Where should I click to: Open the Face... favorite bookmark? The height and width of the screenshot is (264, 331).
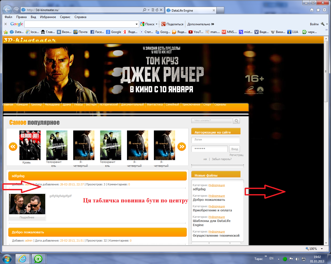[97, 32]
